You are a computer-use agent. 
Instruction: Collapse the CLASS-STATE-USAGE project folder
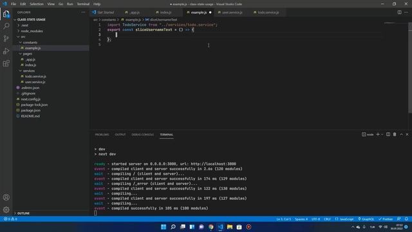pyautogui.click(x=32, y=19)
